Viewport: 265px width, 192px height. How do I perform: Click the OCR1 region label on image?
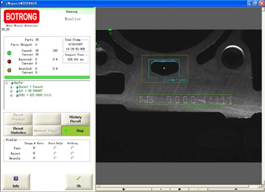tap(202, 107)
